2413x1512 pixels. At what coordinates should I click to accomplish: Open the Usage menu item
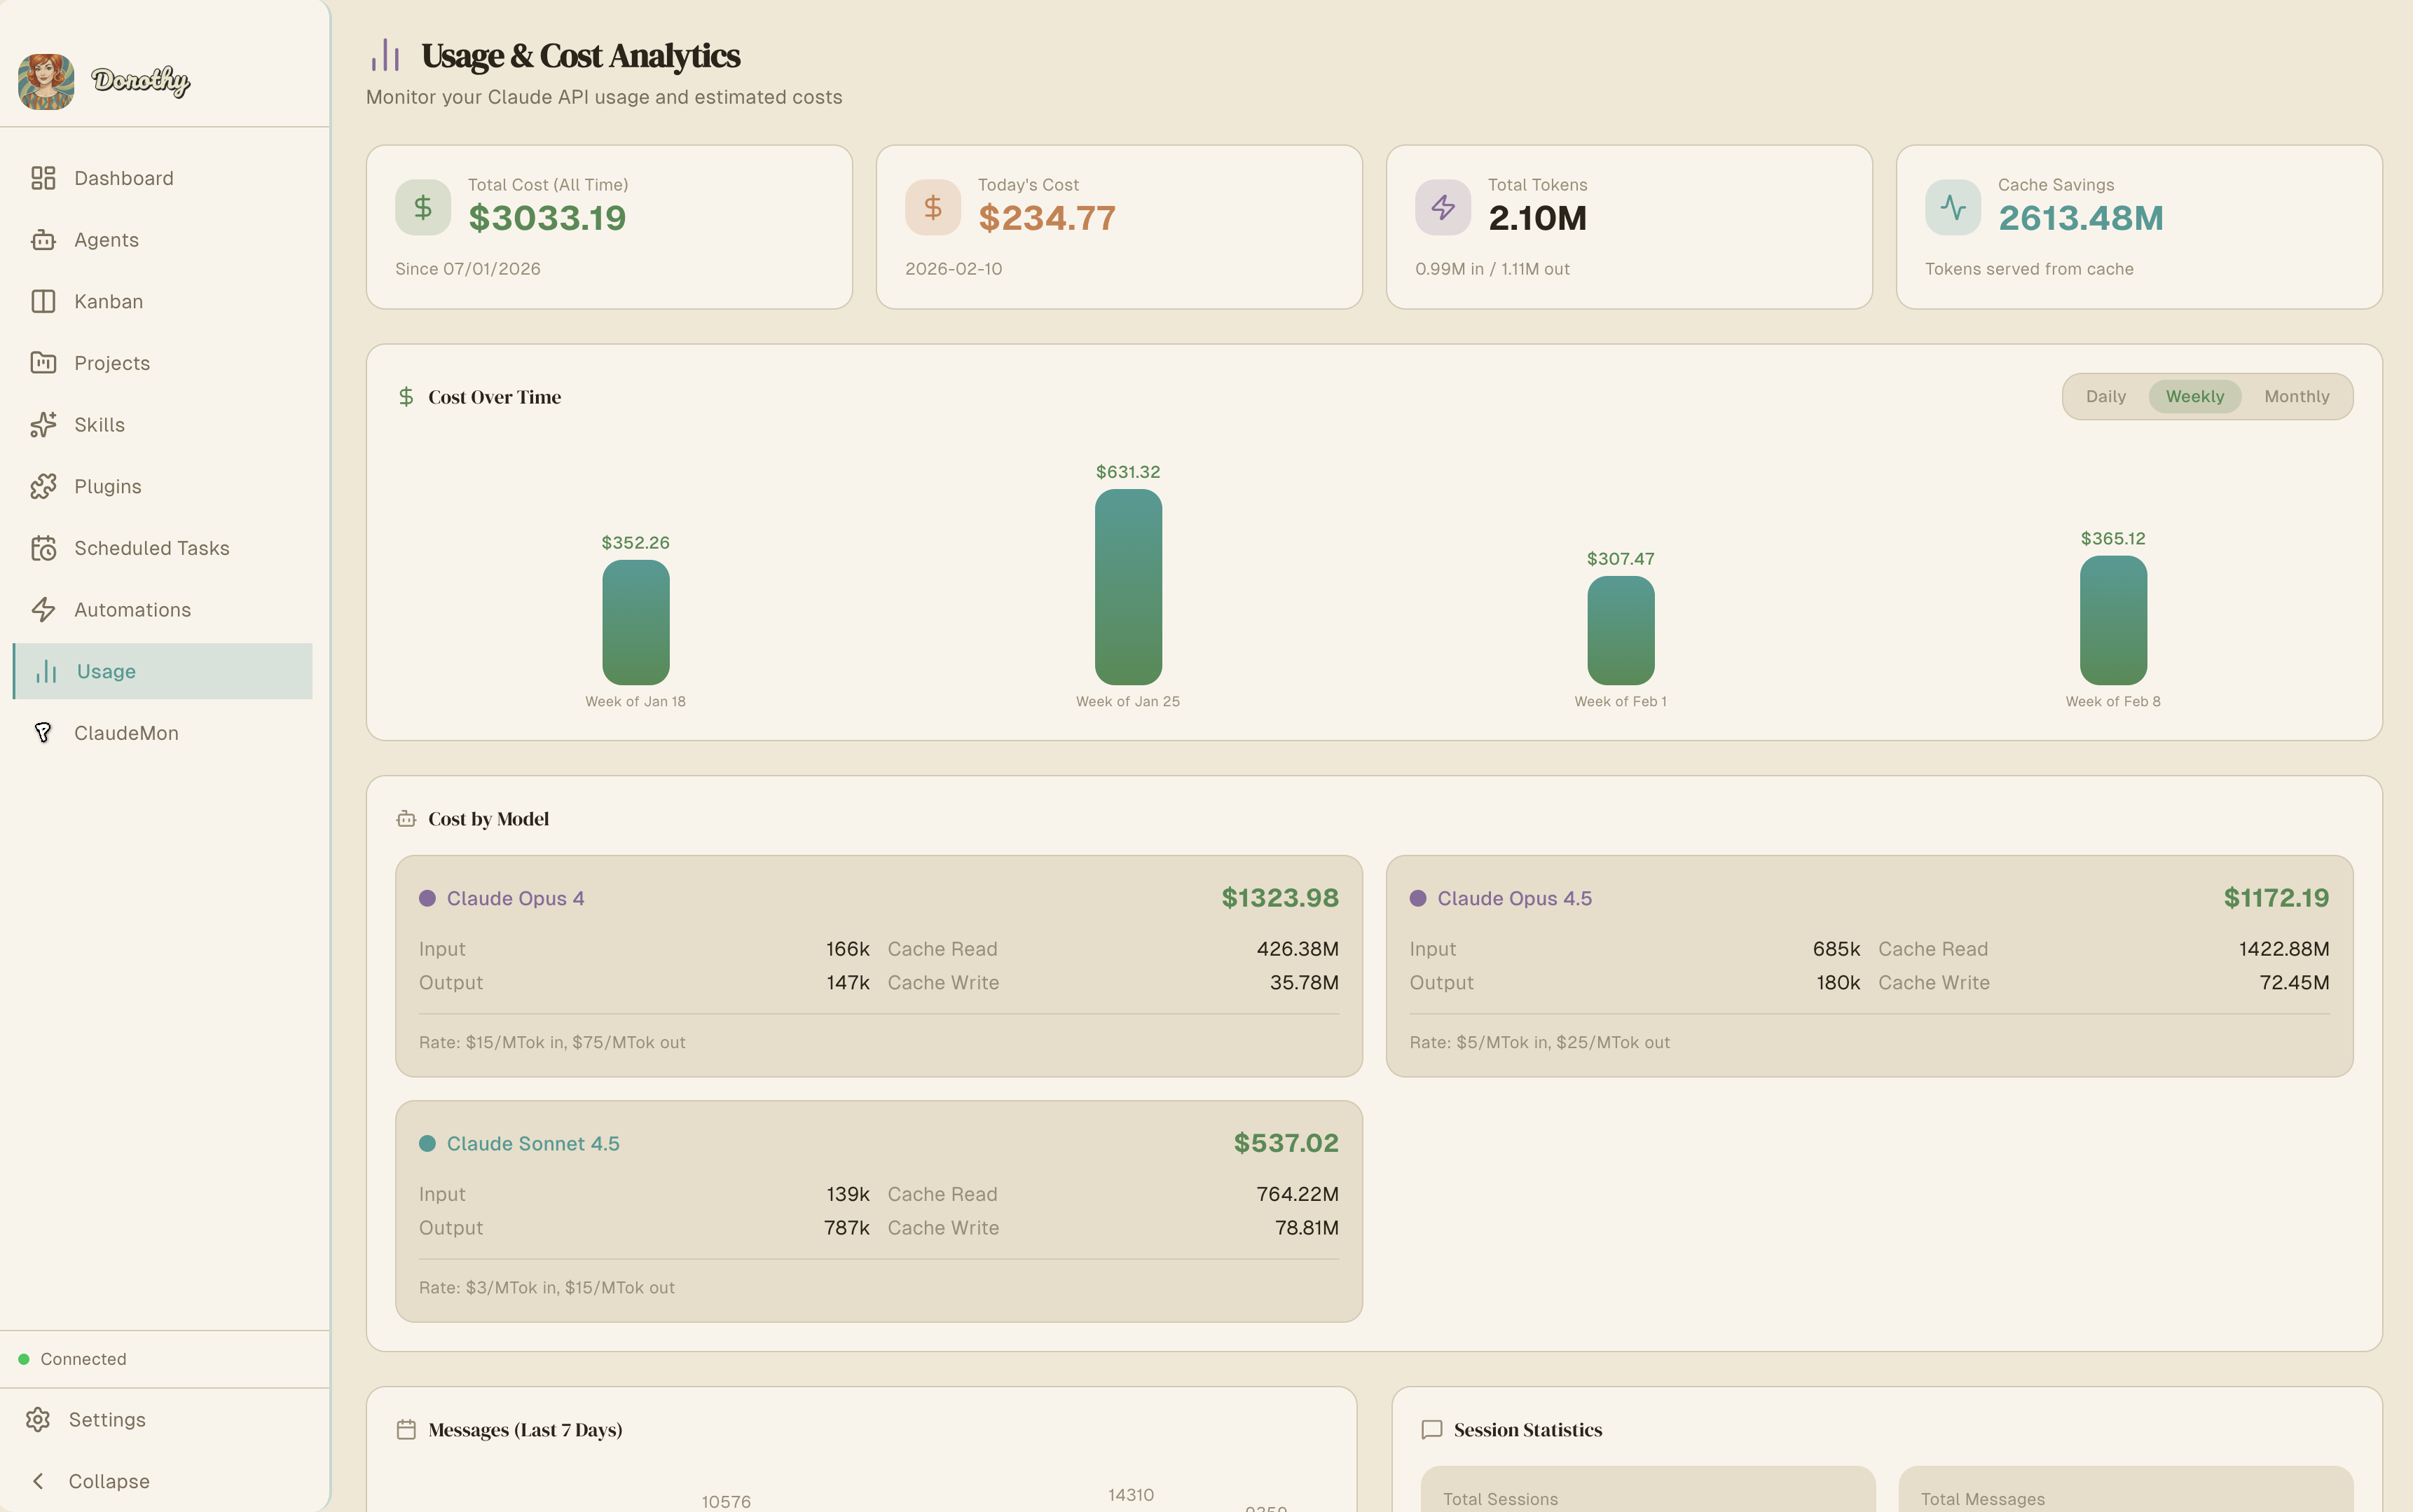[106, 671]
